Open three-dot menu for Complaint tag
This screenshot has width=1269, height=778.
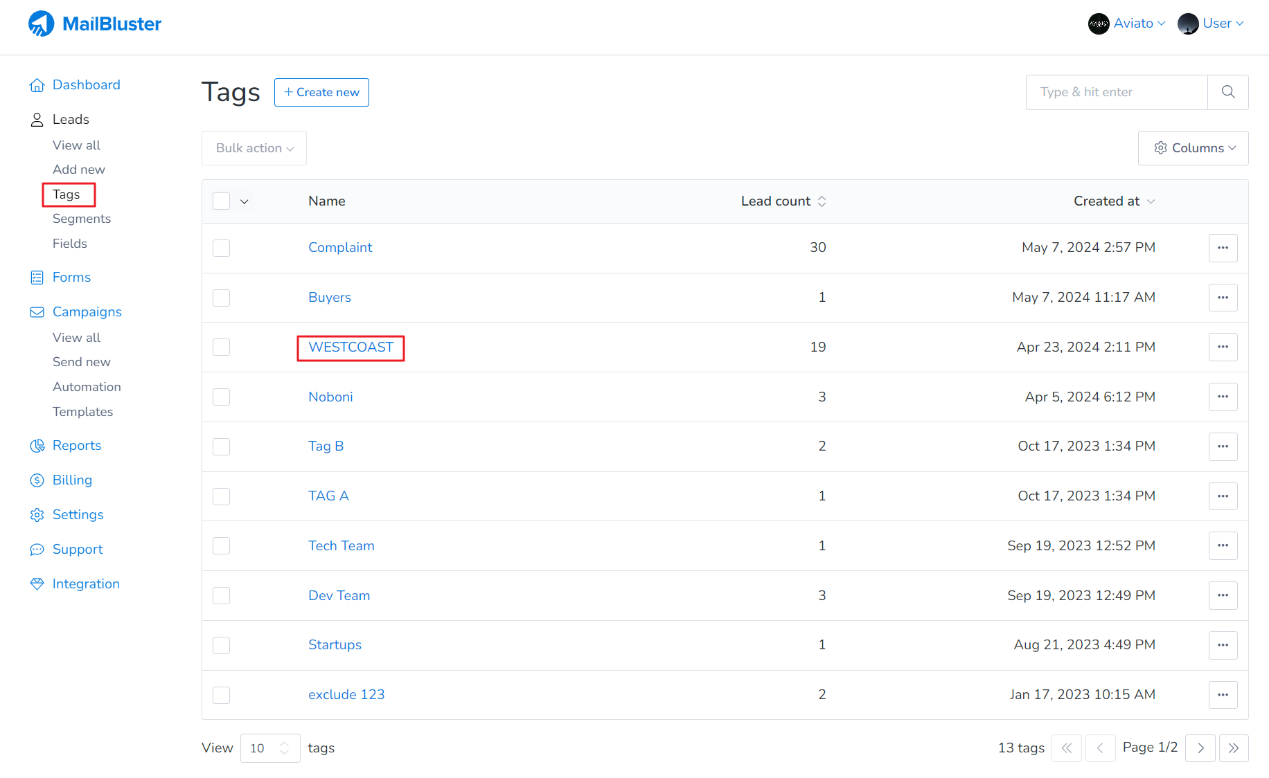coord(1223,248)
